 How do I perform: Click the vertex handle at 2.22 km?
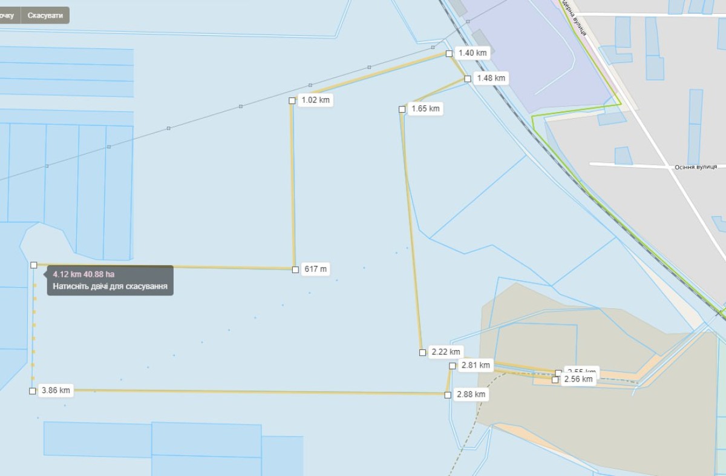pyautogui.click(x=422, y=352)
